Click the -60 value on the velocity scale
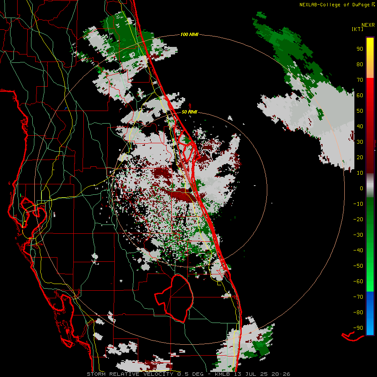Viewport: 377px width, 377px height. [x=358, y=281]
